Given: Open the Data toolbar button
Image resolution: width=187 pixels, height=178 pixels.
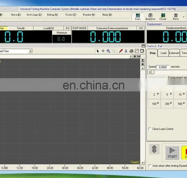Looking at the screenshot, I should (176, 17).
